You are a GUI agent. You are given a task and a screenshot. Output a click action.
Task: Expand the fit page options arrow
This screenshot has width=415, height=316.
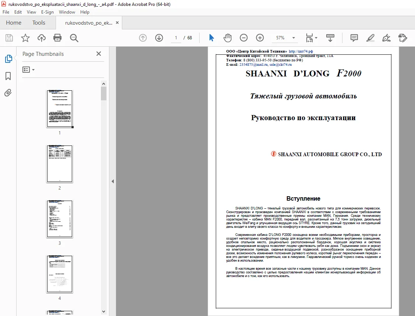click(x=316, y=38)
